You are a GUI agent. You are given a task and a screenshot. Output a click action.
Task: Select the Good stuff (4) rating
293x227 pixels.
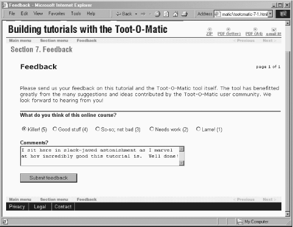tap(55, 129)
